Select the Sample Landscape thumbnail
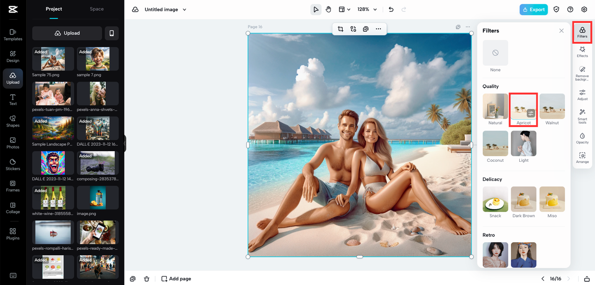595x285 pixels. click(53, 128)
